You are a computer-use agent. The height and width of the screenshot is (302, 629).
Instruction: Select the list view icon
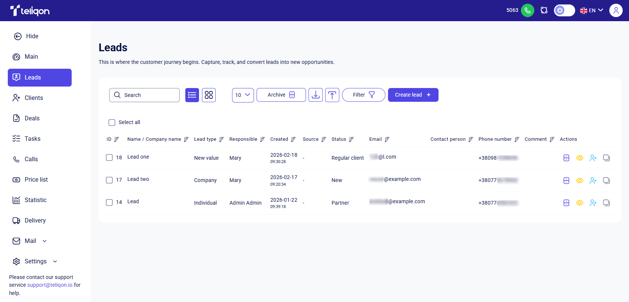(x=192, y=95)
